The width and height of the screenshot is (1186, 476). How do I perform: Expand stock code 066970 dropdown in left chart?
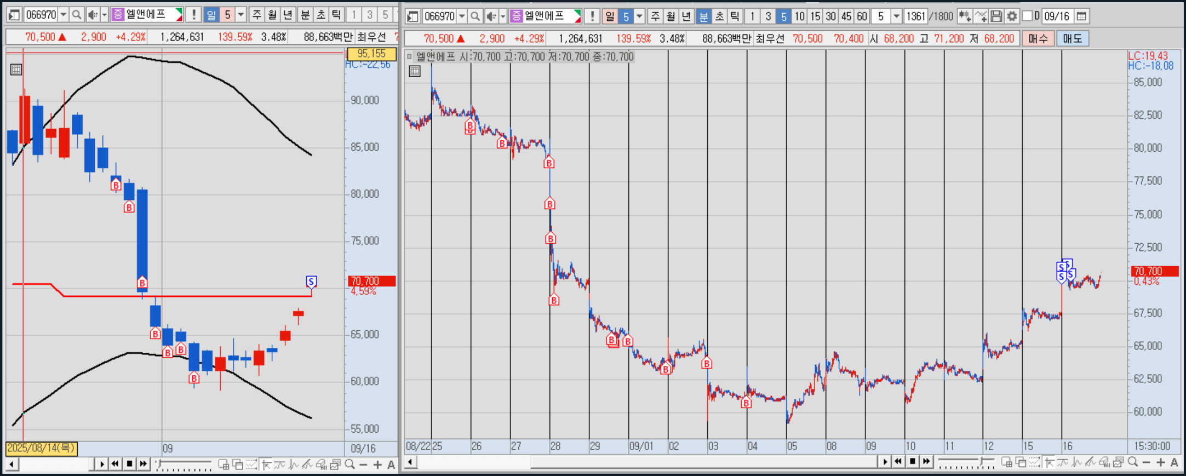pos(64,15)
